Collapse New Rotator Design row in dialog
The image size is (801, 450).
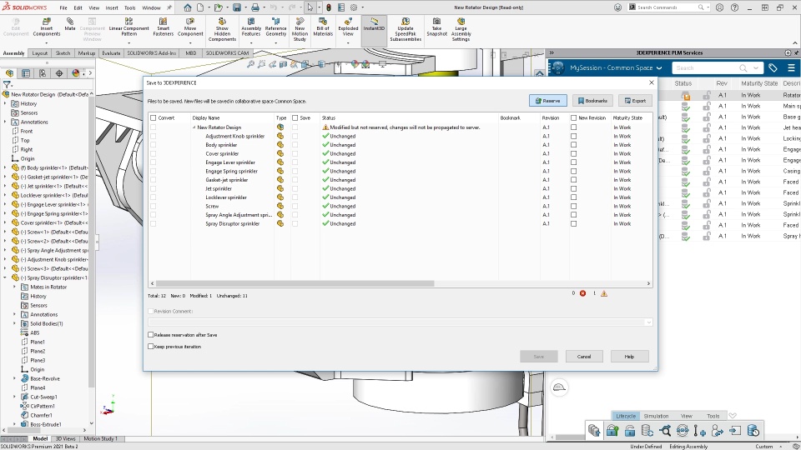coord(194,127)
